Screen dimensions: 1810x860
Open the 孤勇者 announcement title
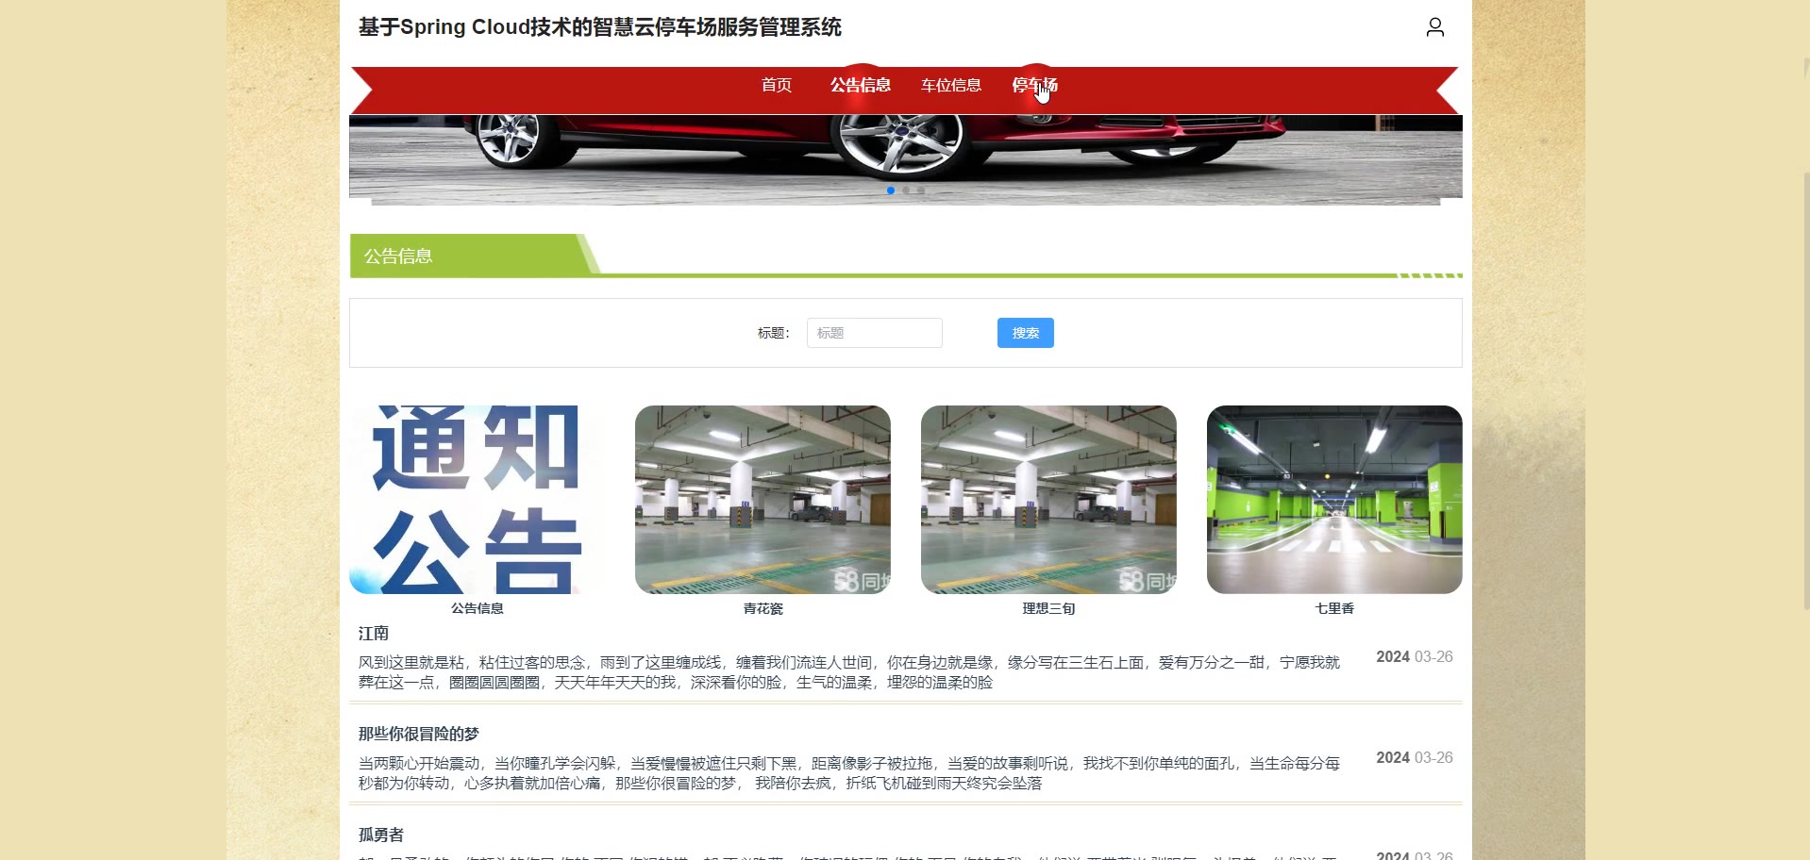pyautogui.click(x=381, y=835)
